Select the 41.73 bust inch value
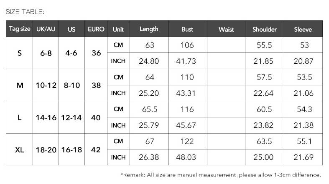 coord(187,61)
